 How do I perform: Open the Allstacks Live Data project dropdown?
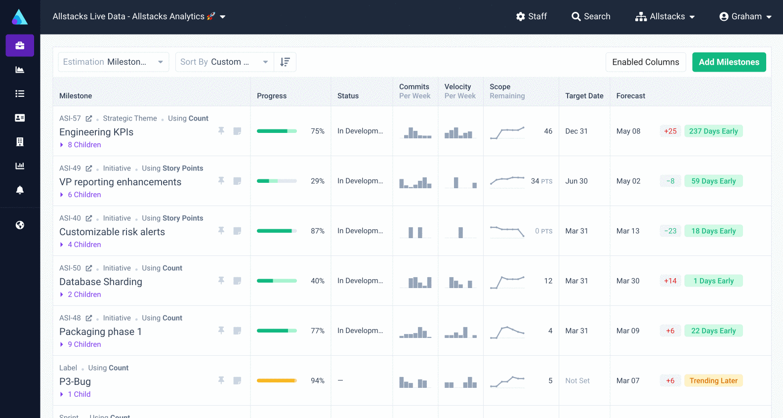coord(139,17)
